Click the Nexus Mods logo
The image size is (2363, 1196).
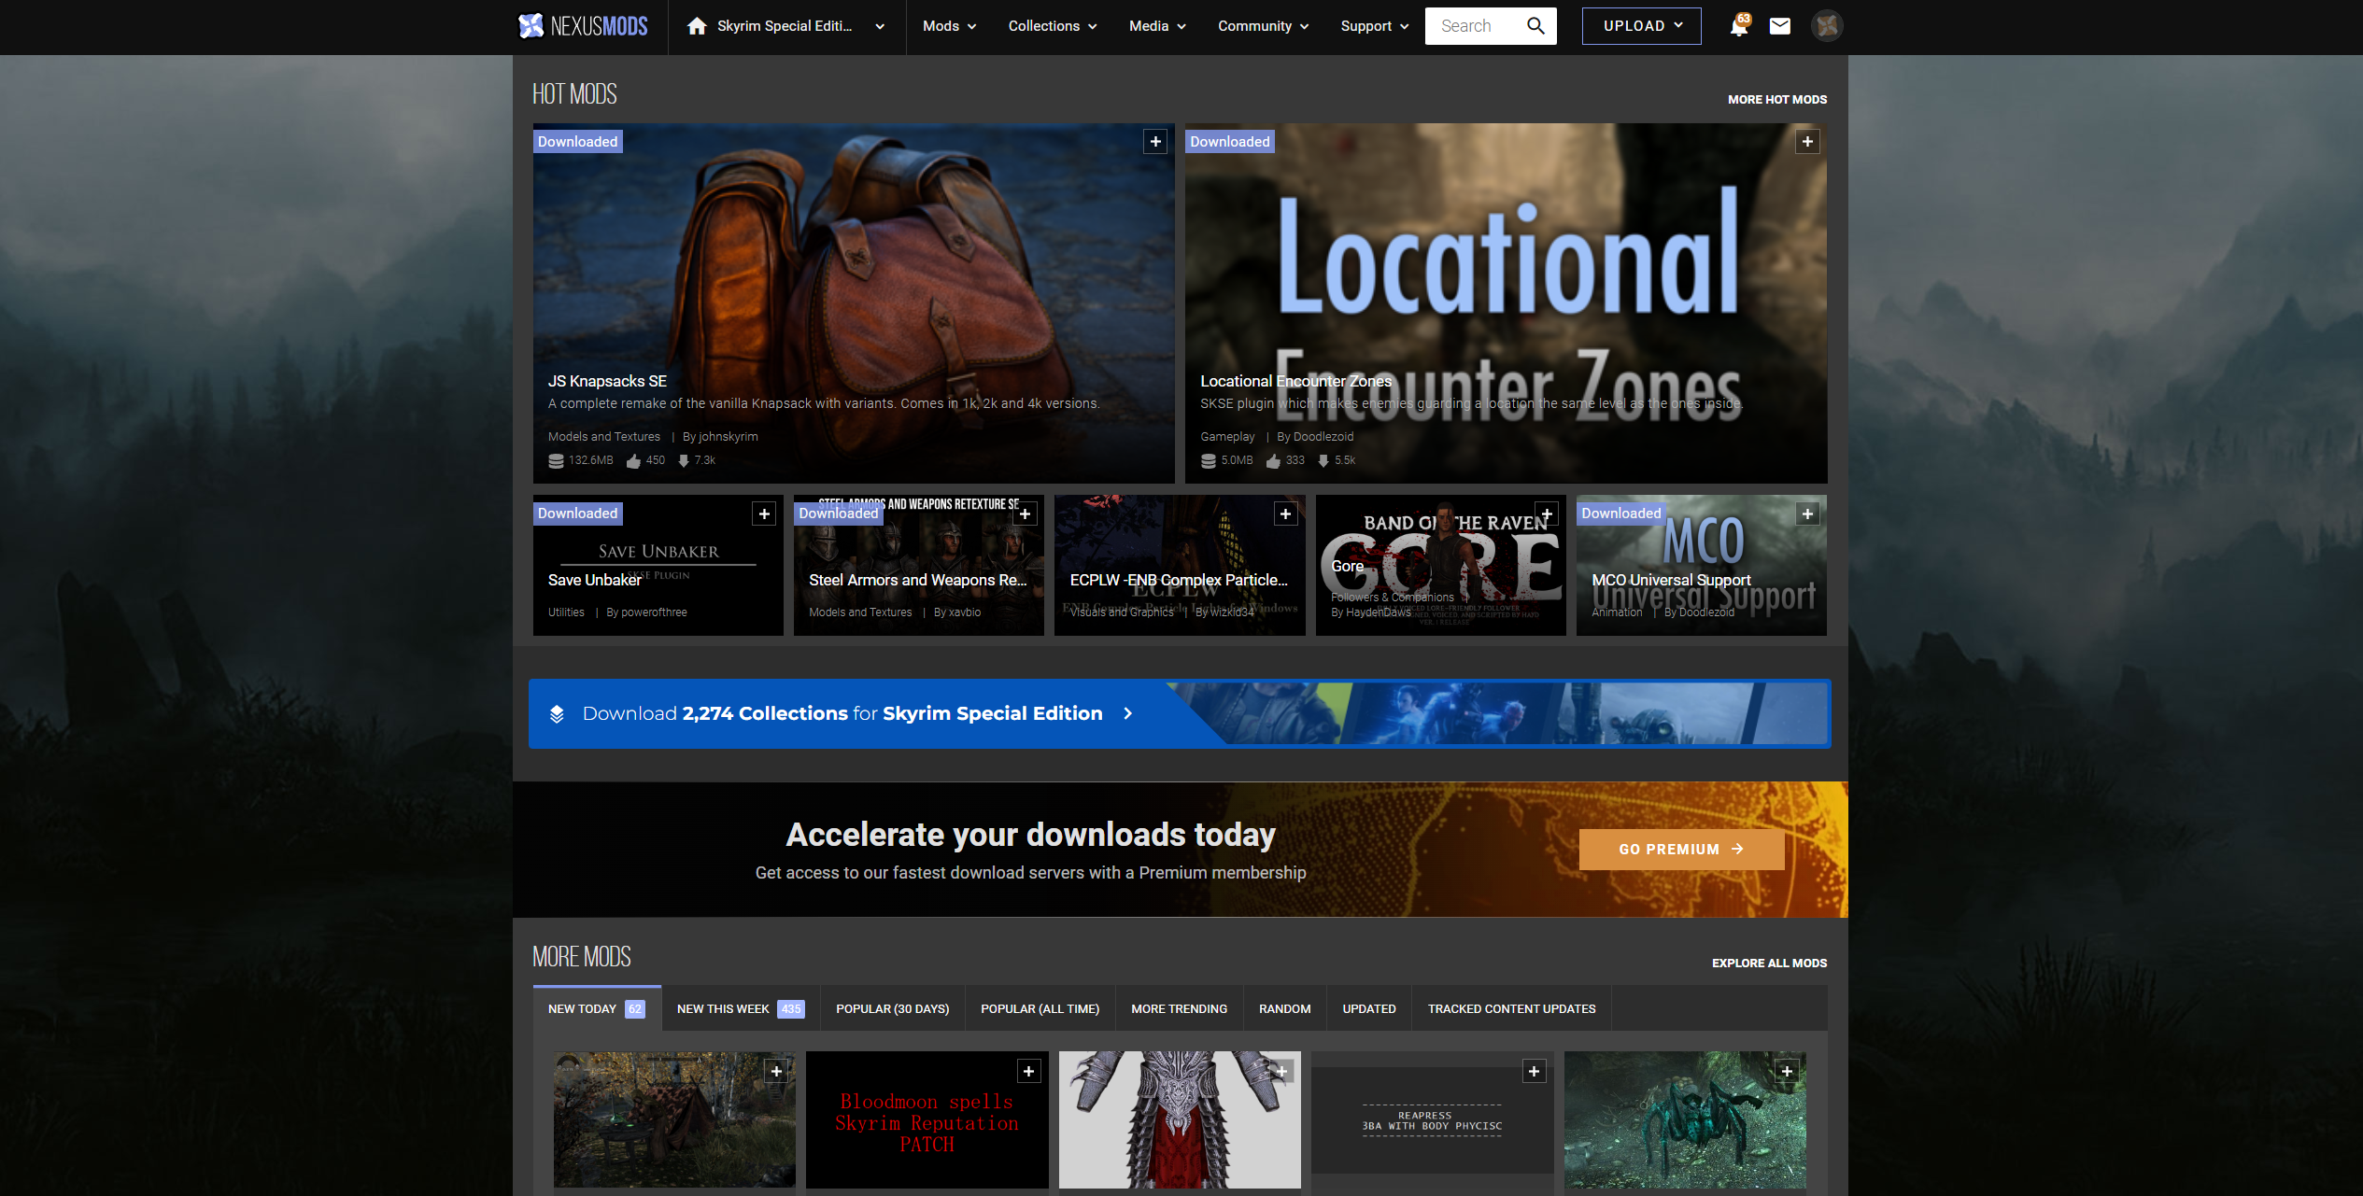583,26
